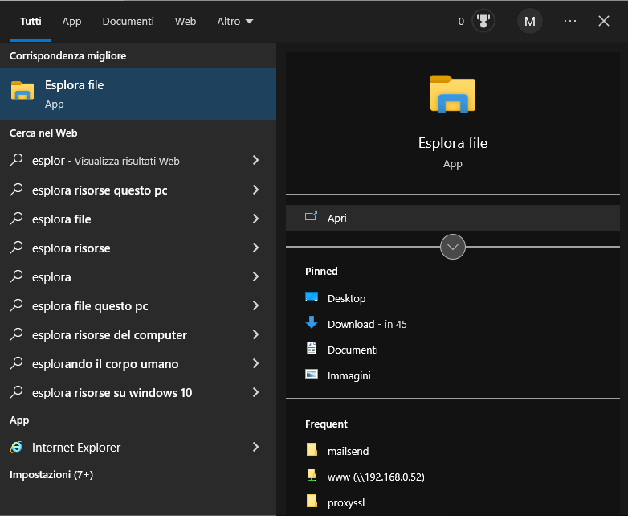
Task: Expand arrow for 'esplora risorse su windows 10'
Action: point(256,392)
